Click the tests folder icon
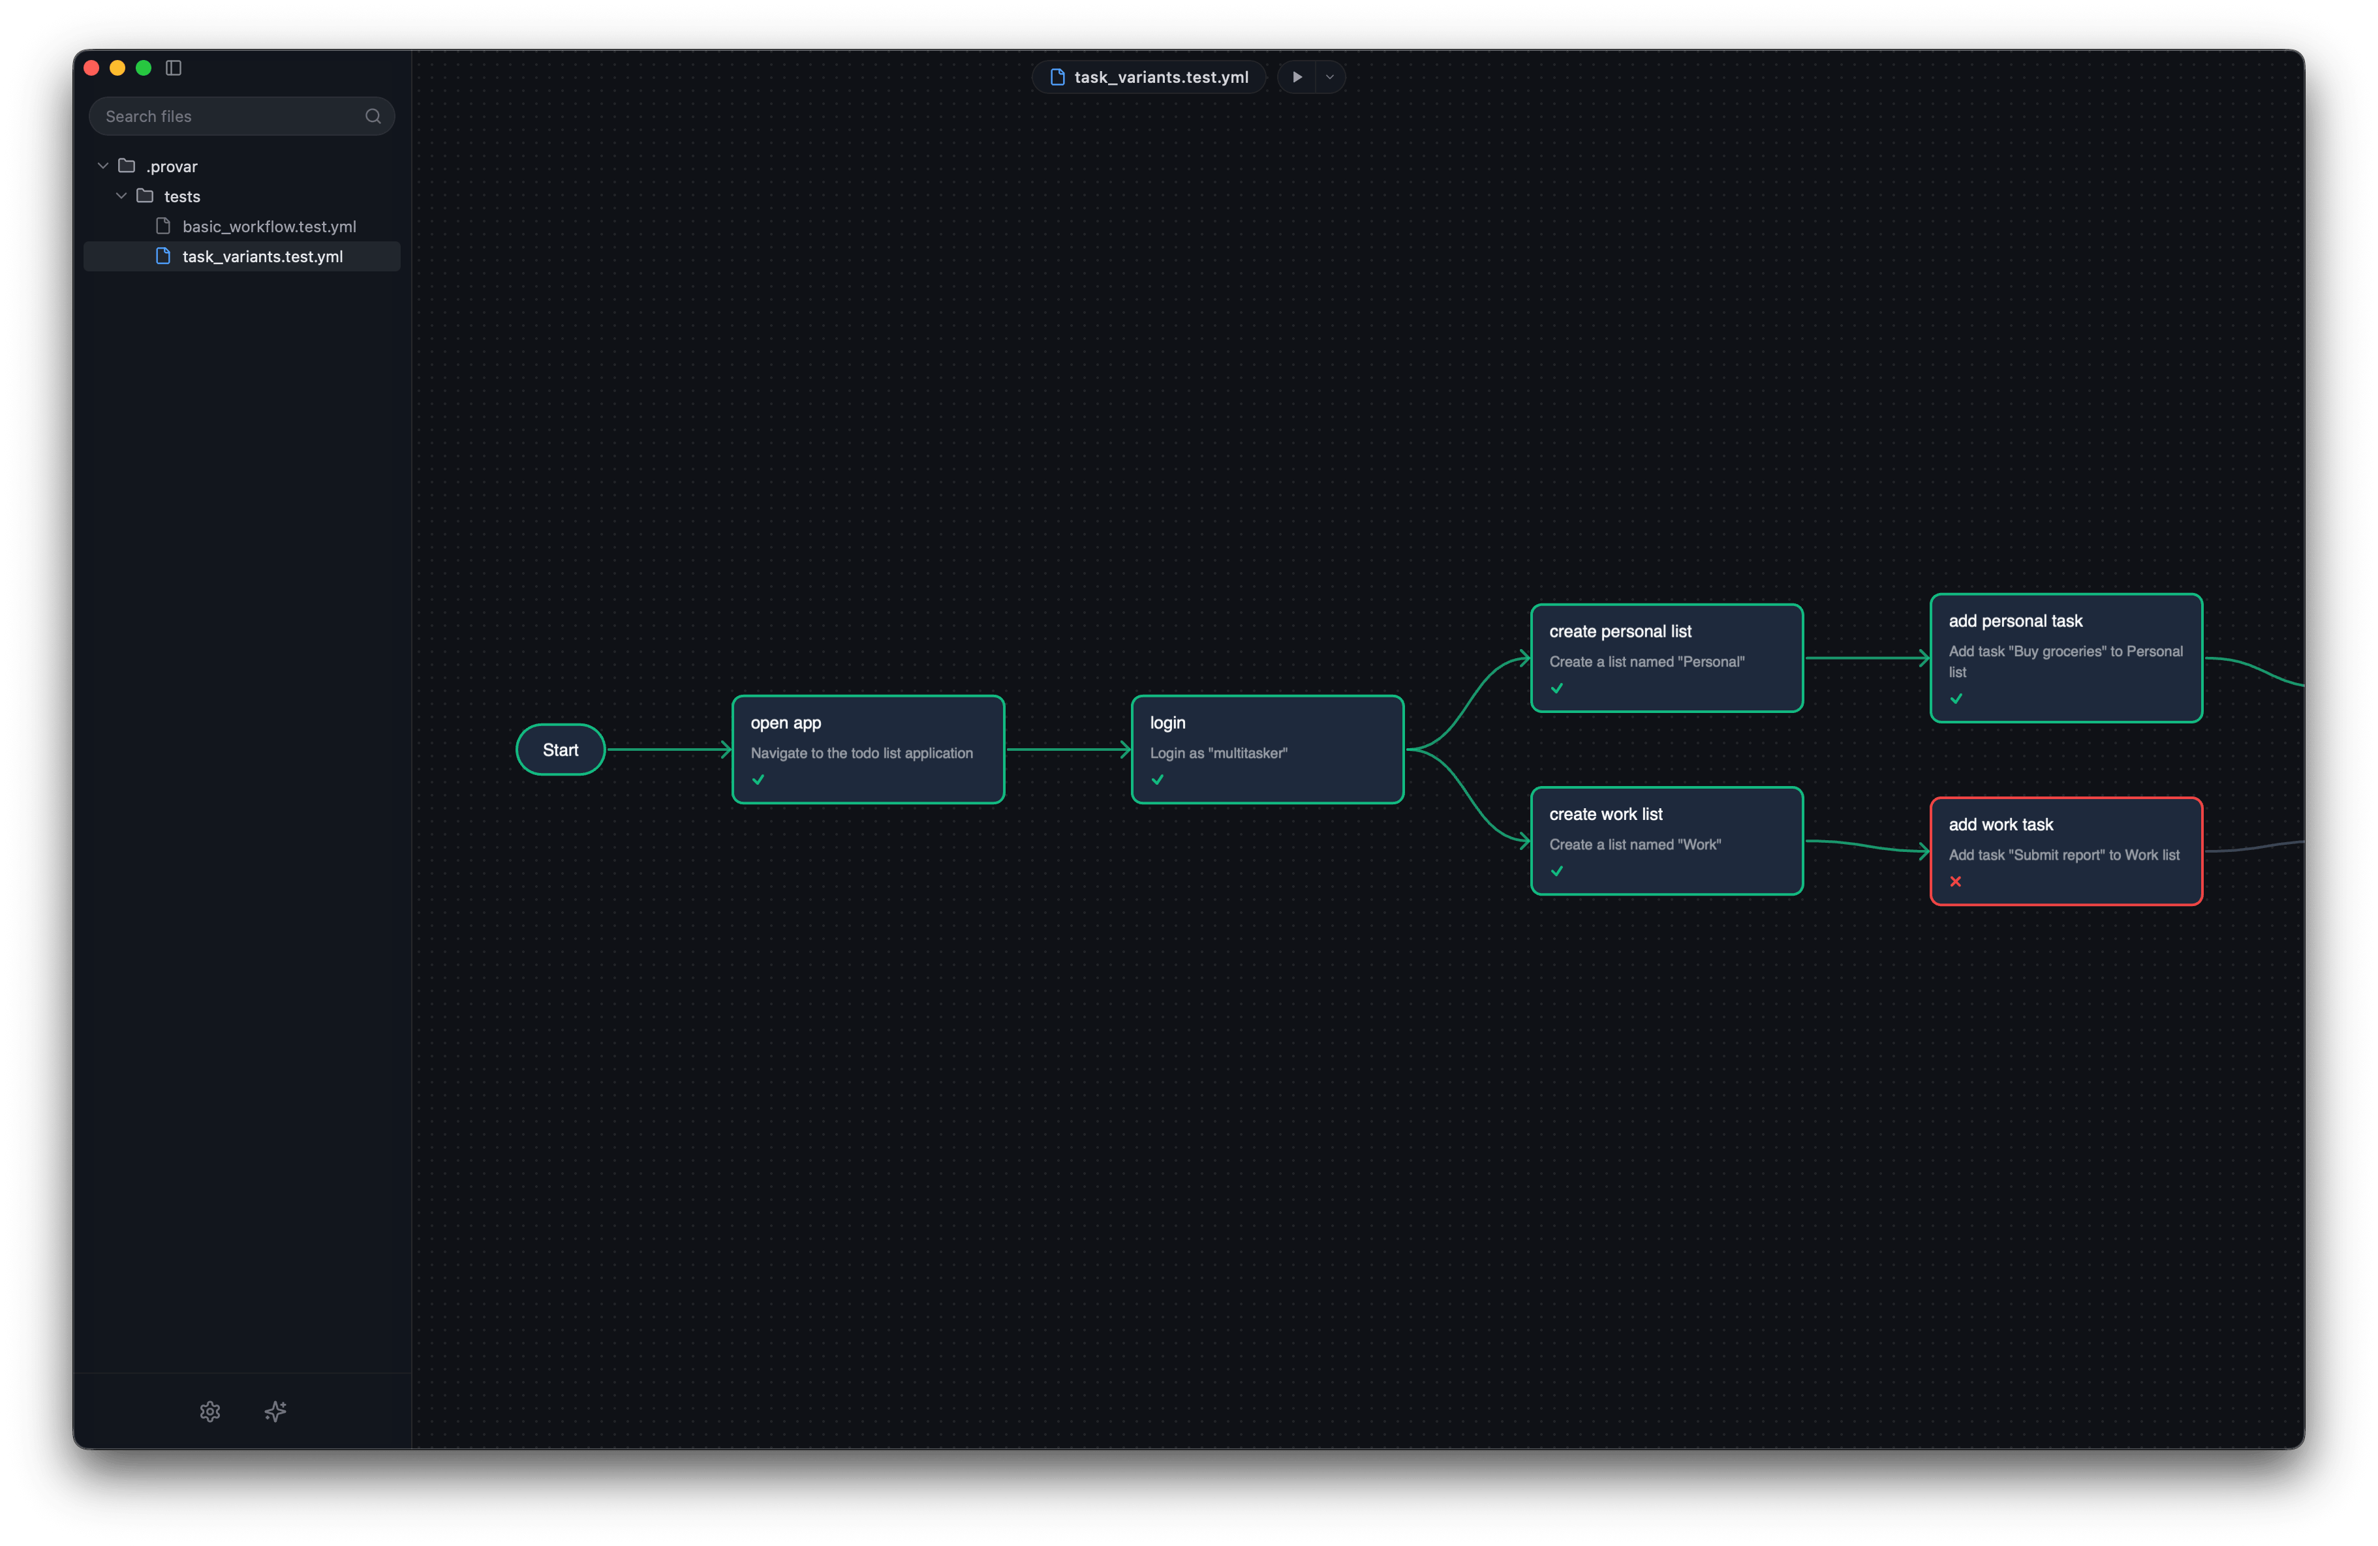 coord(145,196)
